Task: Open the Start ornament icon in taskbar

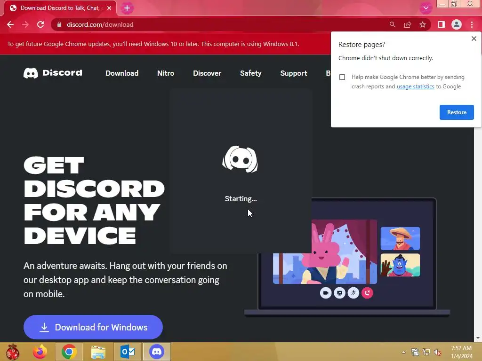Action: pyautogui.click(x=12, y=352)
